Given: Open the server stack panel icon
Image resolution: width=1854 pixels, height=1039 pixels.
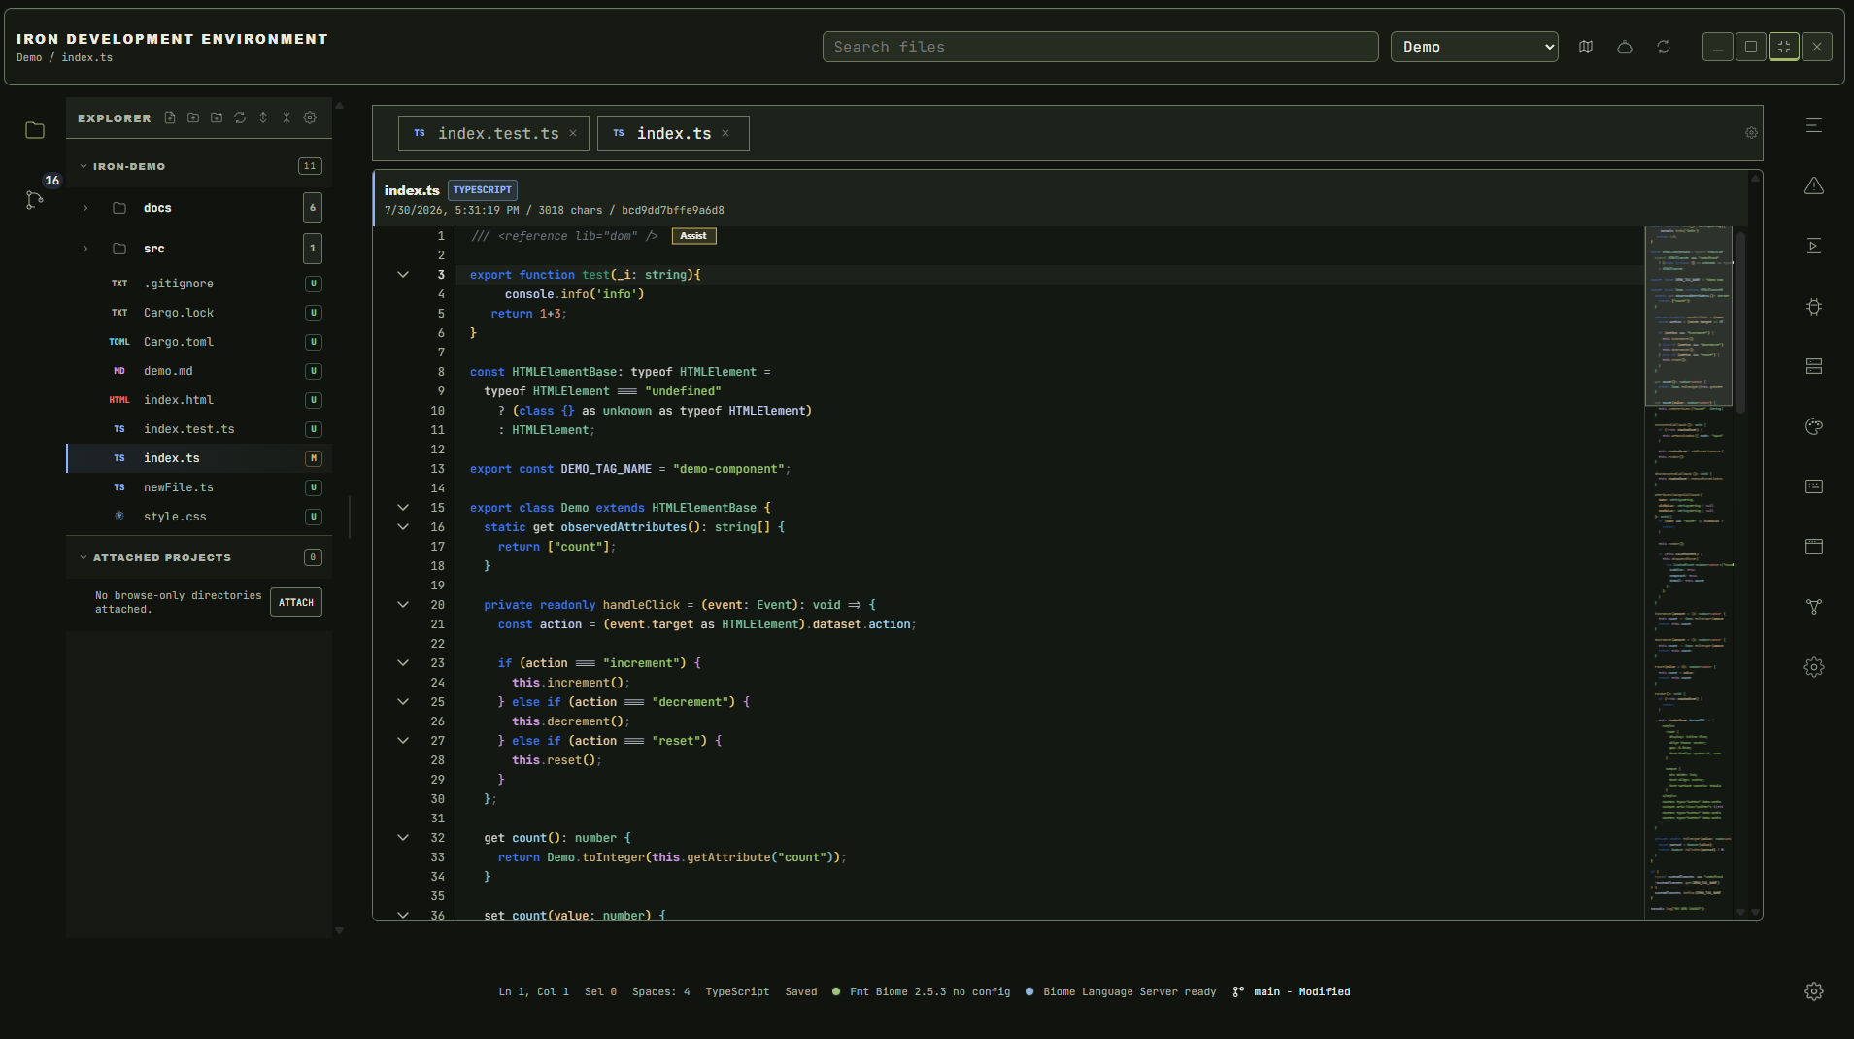Looking at the screenshot, I should 1814,366.
